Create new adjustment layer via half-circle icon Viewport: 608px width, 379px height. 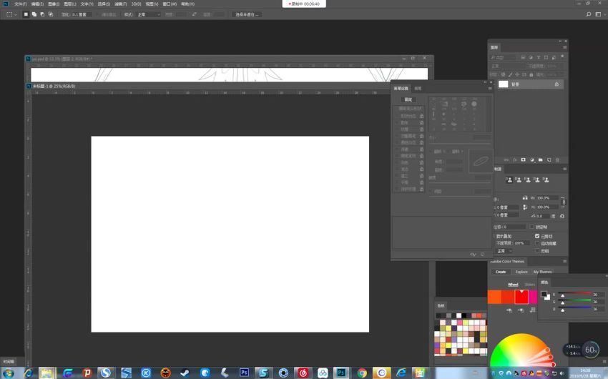coord(531,159)
